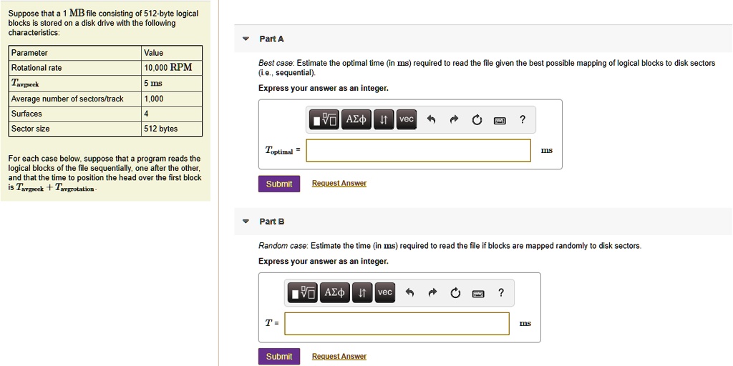This screenshot has height=366, width=733.
Task: Collapse the Part A section
Action: 246,39
